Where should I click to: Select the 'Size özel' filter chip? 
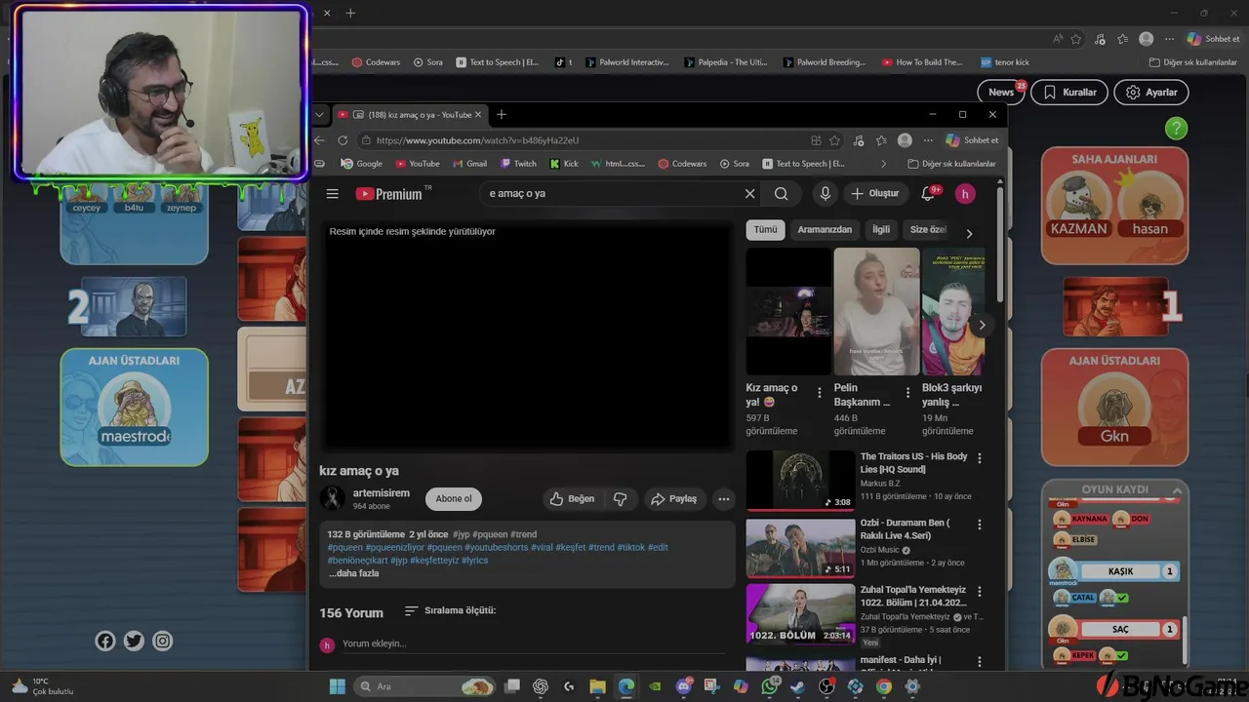(x=927, y=230)
